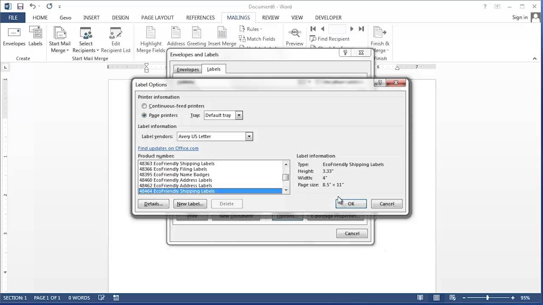Select the Envelopes tab in Envelopes and Labels dialog

point(188,69)
